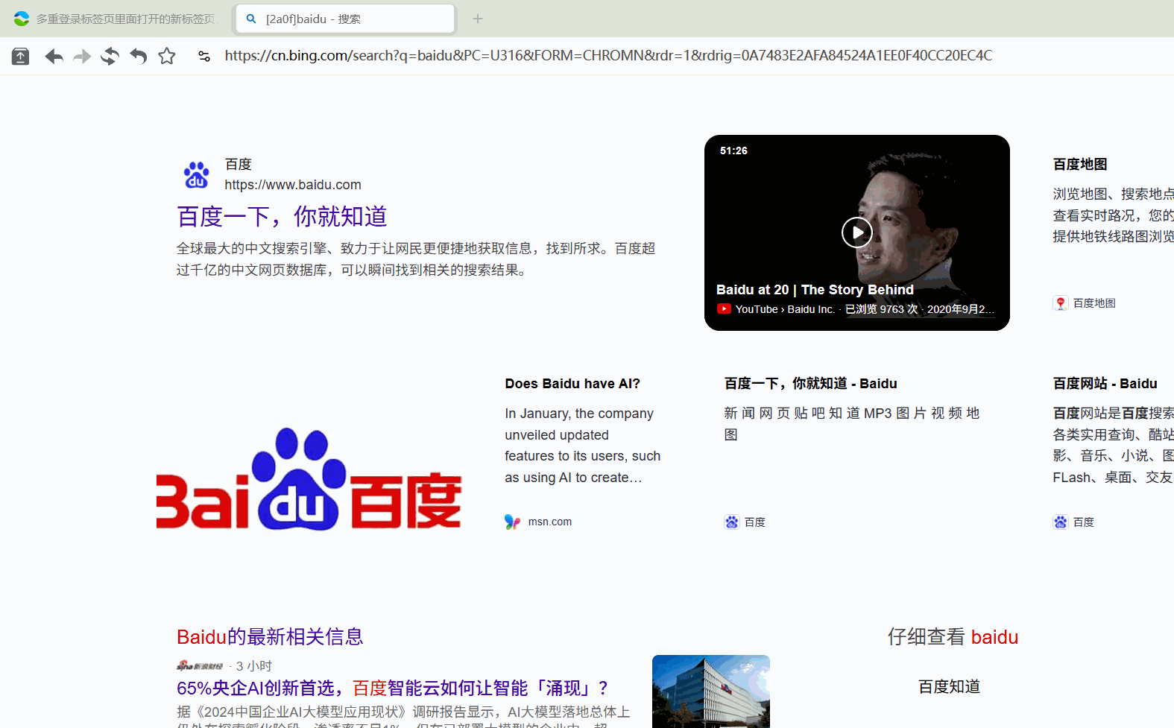Open the Does Baidu have AI? card
Screen dimensions: 1174x728
coord(572,384)
